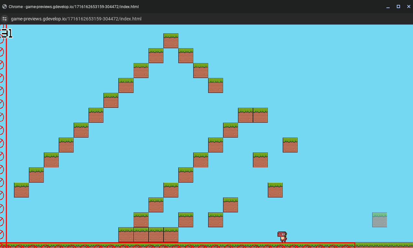Click the right block of the two-block ledge
The width and height of the screenshot is (413, 248).
pos(260,115)
